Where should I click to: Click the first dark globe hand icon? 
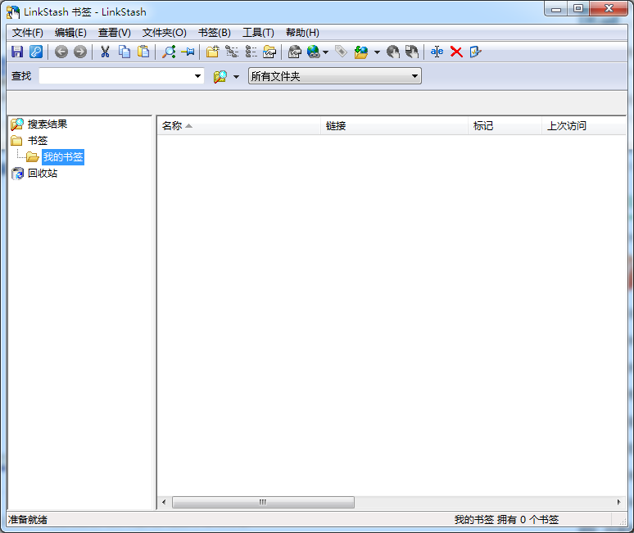(x=393, y=52)
